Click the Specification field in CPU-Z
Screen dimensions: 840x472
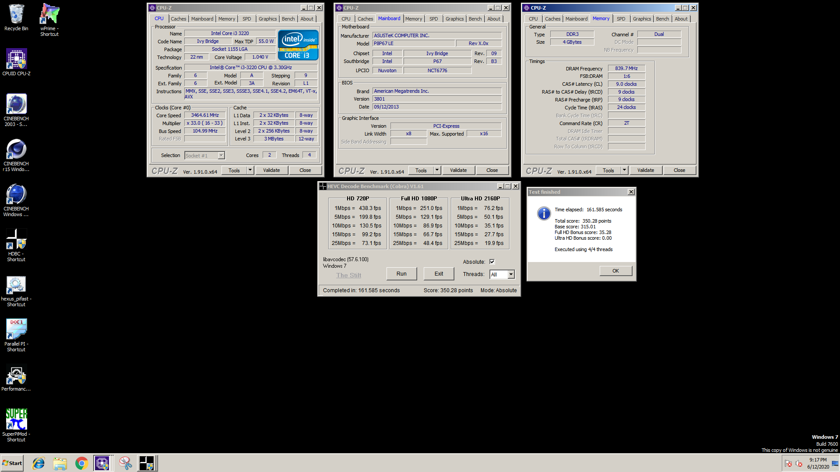pos(251,67)
